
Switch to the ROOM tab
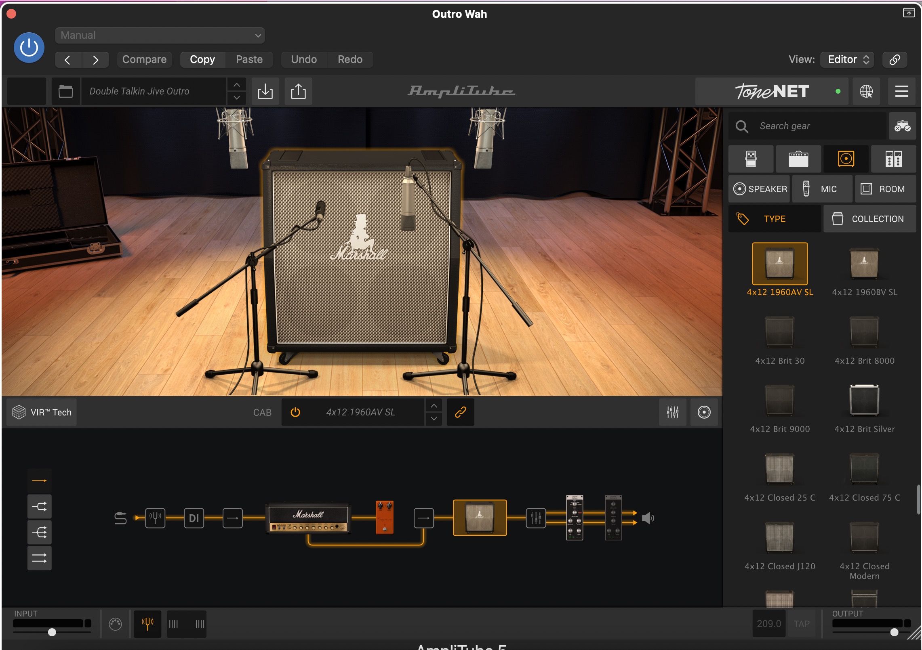885,189
